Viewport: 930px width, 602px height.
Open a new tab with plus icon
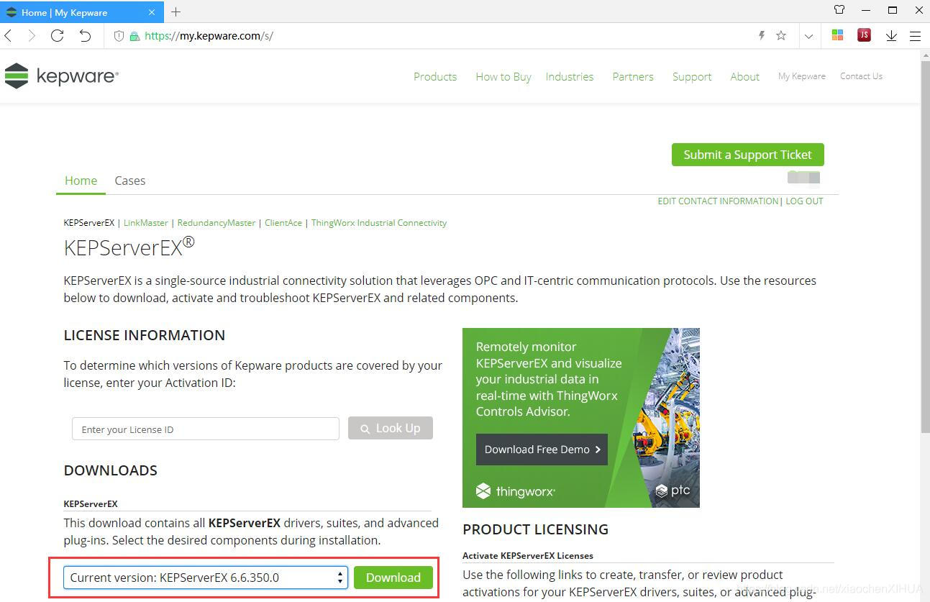(175, 12)
